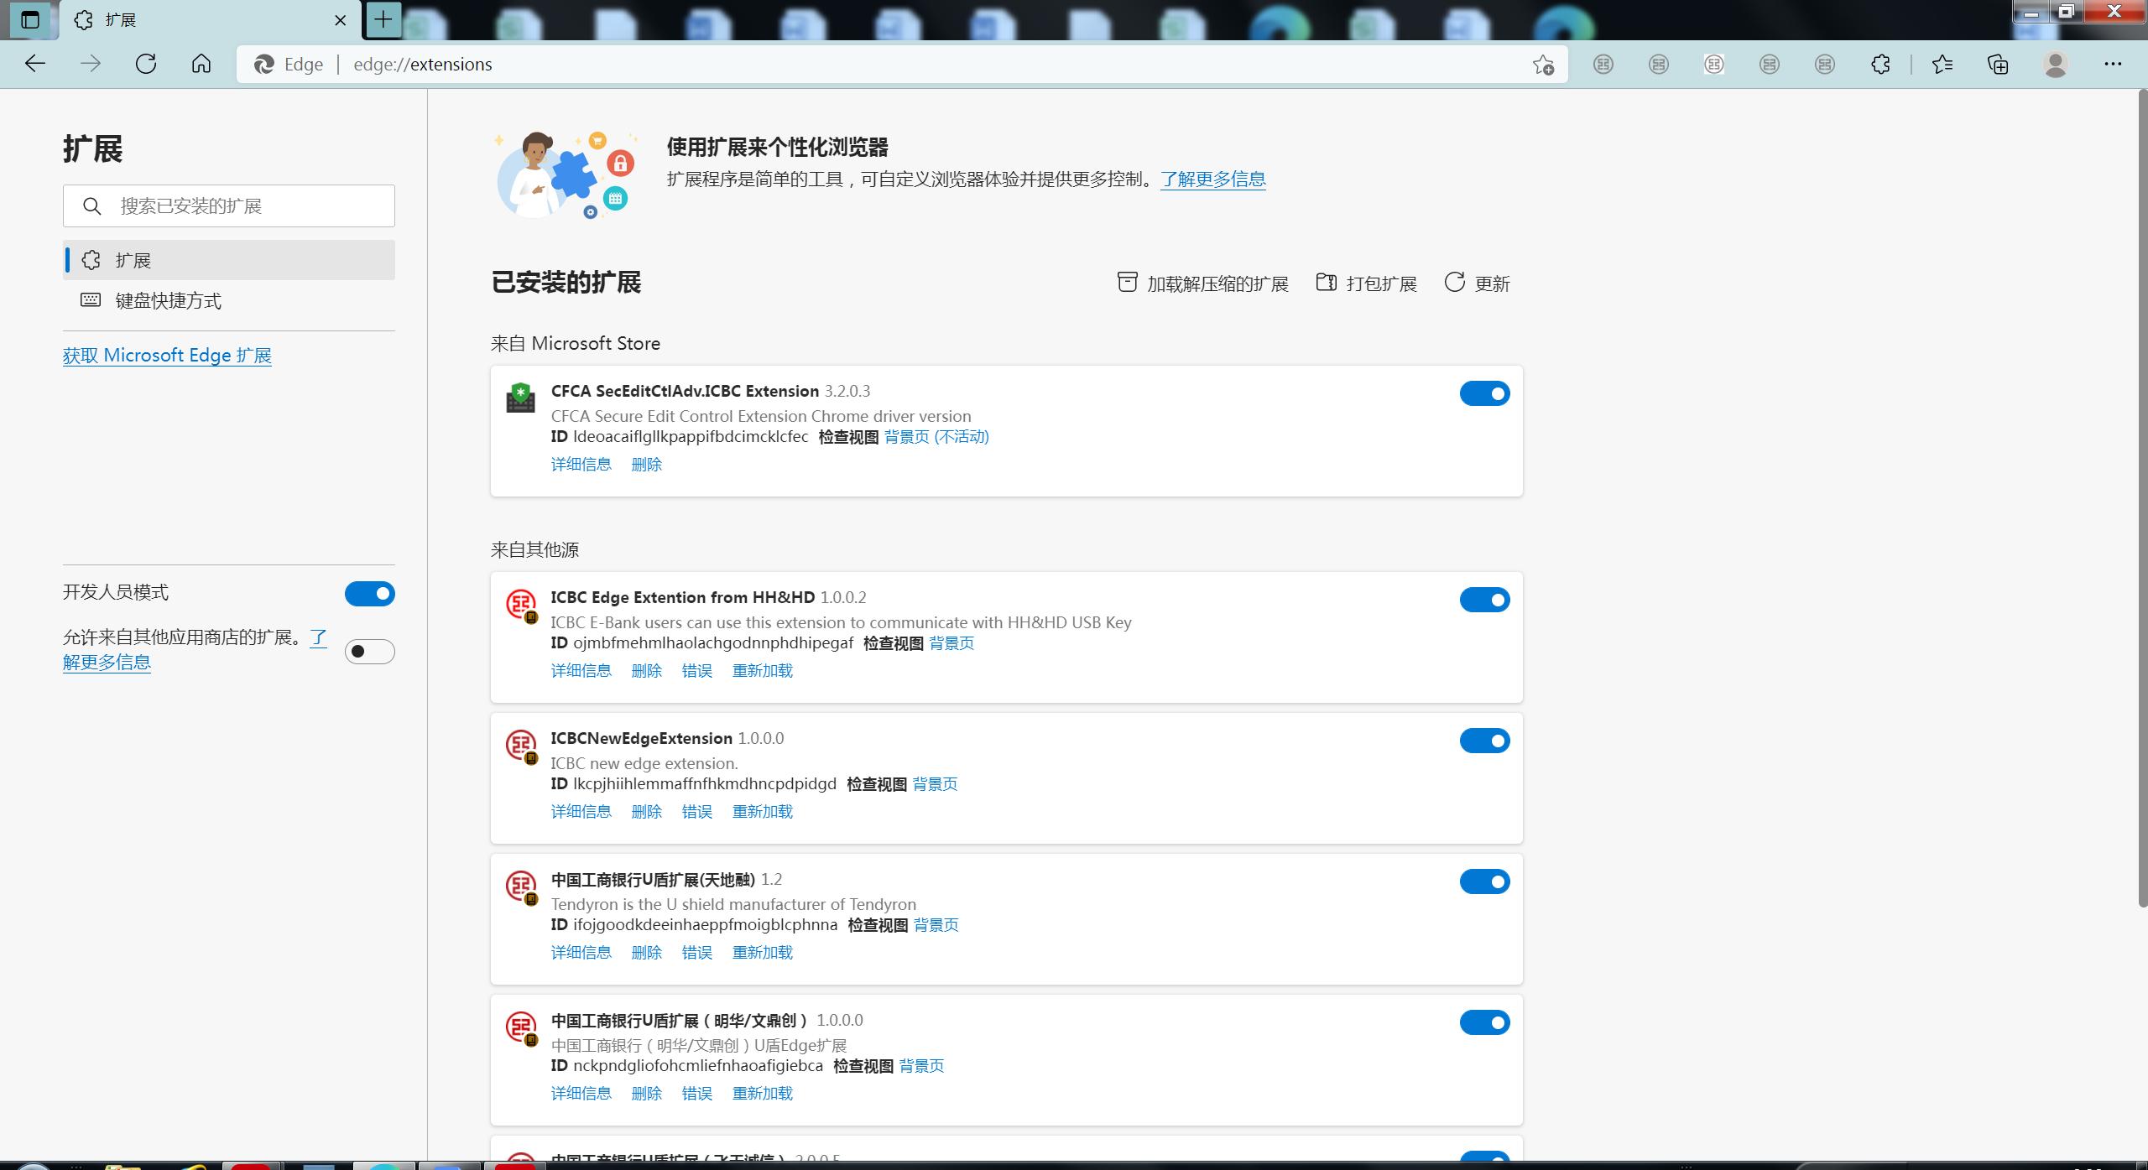Click 打包扩展 button
The width and height of the screenshot is (2148, 1170).
pos(1366,283)
